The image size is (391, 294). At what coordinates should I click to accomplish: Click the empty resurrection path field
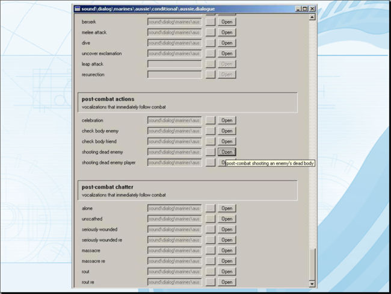(x=174, y=75)
